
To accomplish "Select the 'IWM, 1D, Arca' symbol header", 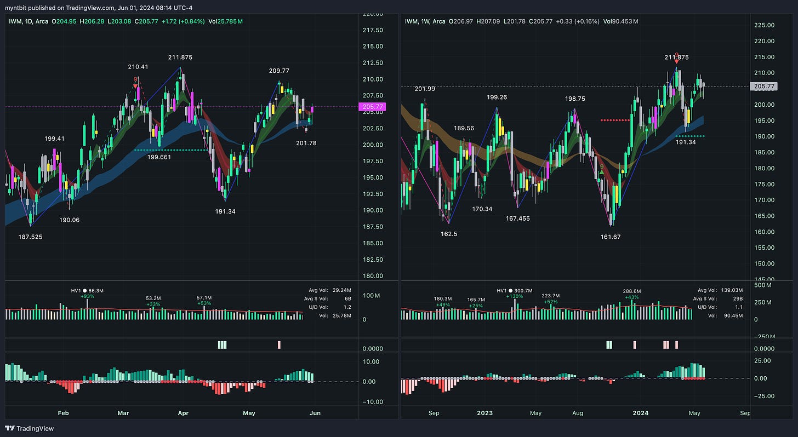I will point(28,21).
